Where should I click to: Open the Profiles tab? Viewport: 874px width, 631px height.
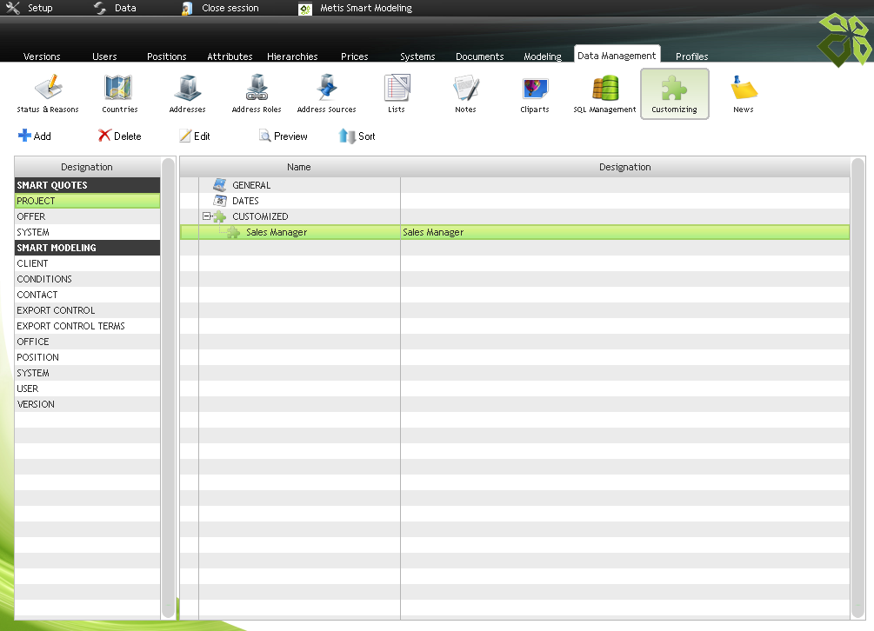coord(691,56)
